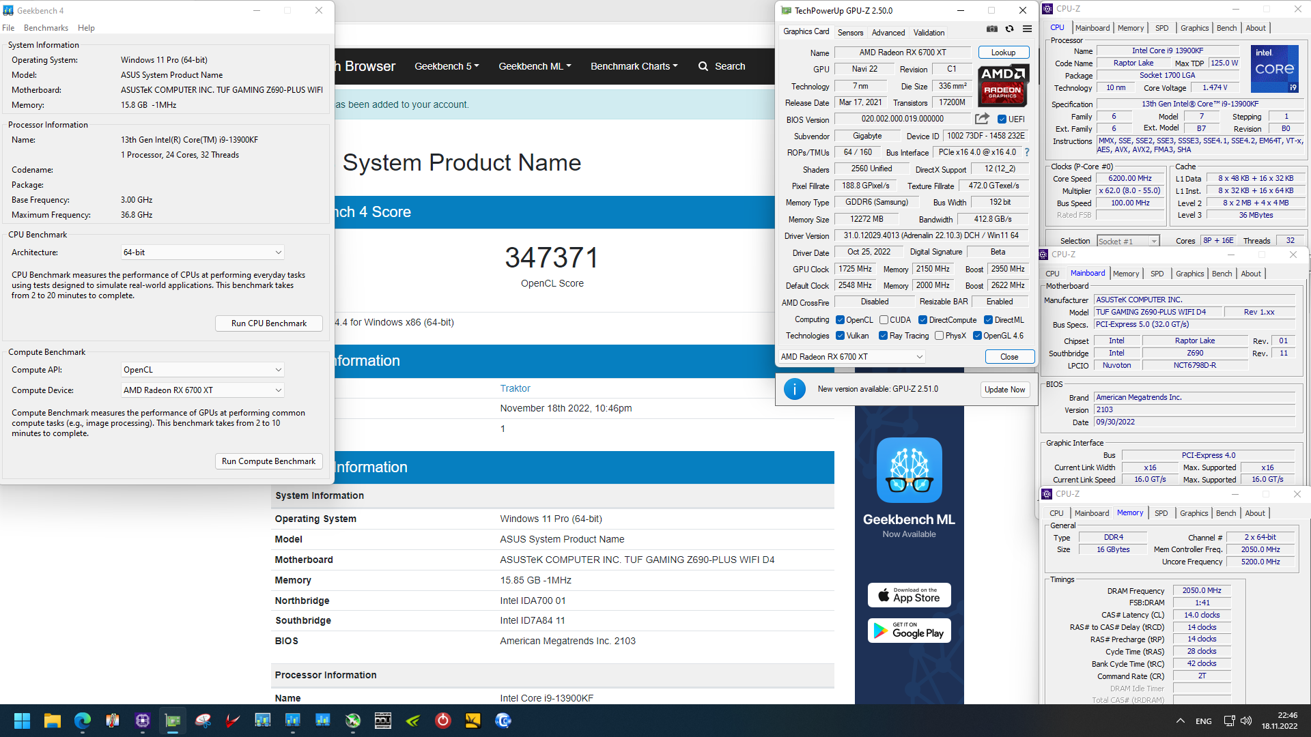Click the GPU-Z screenshot camera icon

point(992,29)
